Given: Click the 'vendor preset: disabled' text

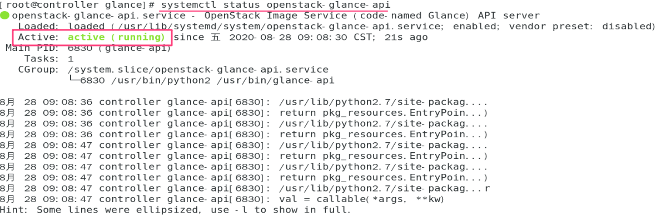Looking at the screenshot, I should [580, 27].
